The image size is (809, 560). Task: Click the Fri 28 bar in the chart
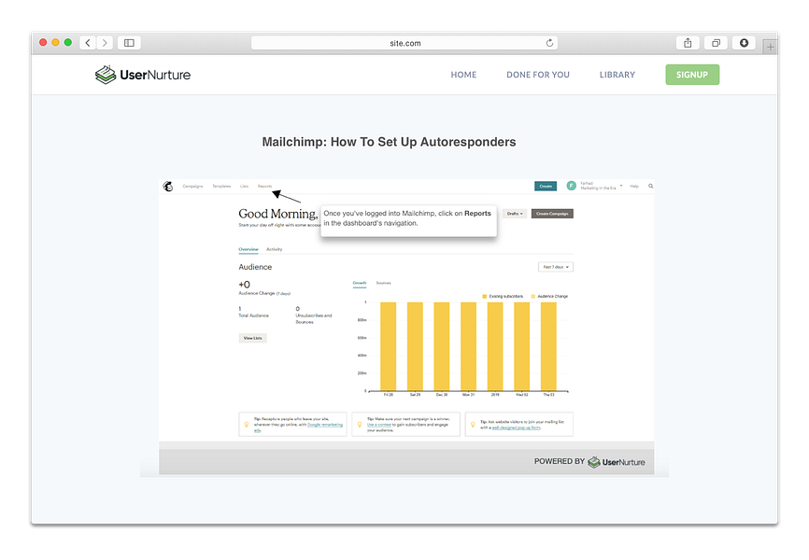click(388, 346)
